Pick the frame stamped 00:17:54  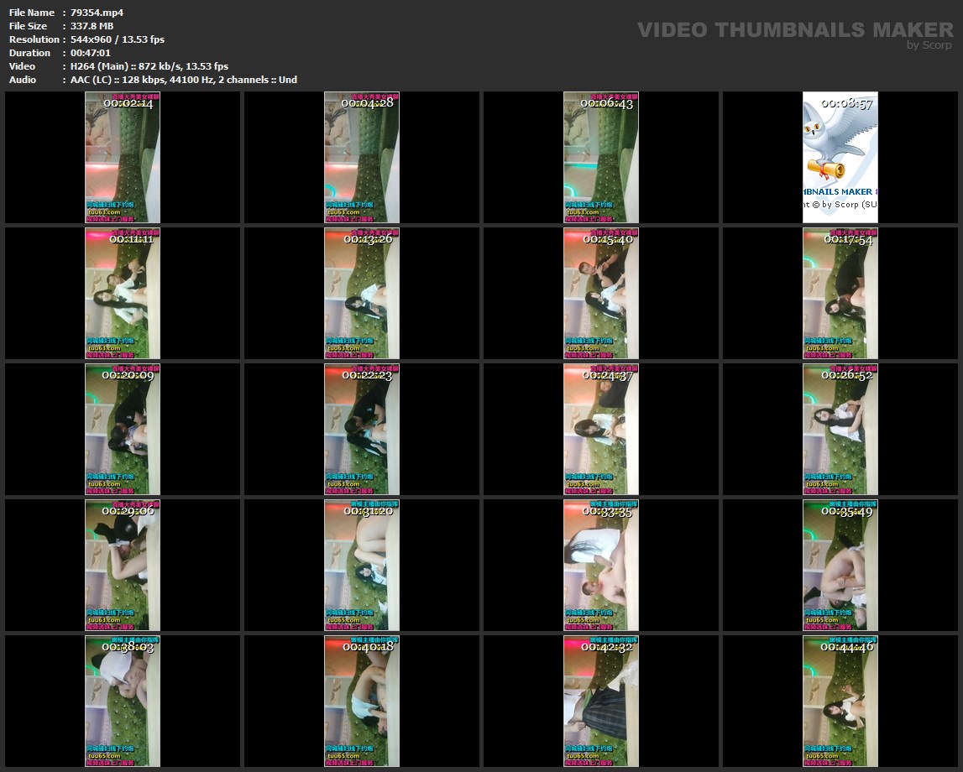click(840, 293)
